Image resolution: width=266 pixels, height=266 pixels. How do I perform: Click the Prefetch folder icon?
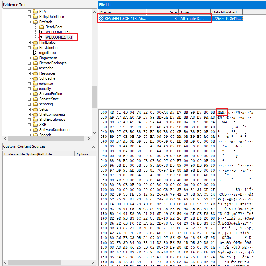pyautogui.click(x=35, y=22)
